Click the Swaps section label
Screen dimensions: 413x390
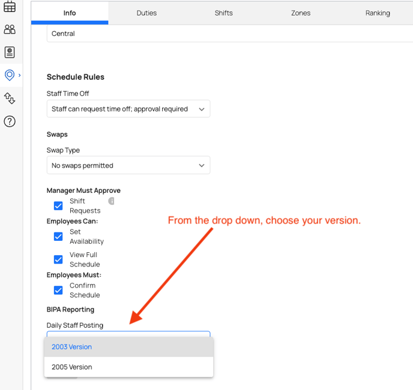coord(57,134)
